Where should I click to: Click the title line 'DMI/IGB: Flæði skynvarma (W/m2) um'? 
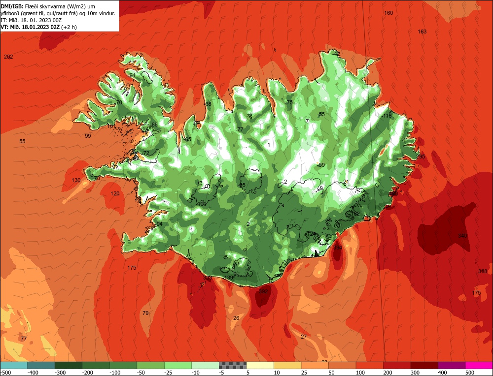[x=48, y=6]
